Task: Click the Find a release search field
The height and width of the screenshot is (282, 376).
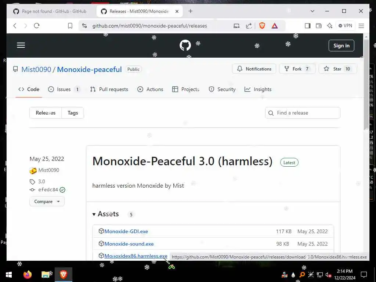Action: [x=303, y=113]
